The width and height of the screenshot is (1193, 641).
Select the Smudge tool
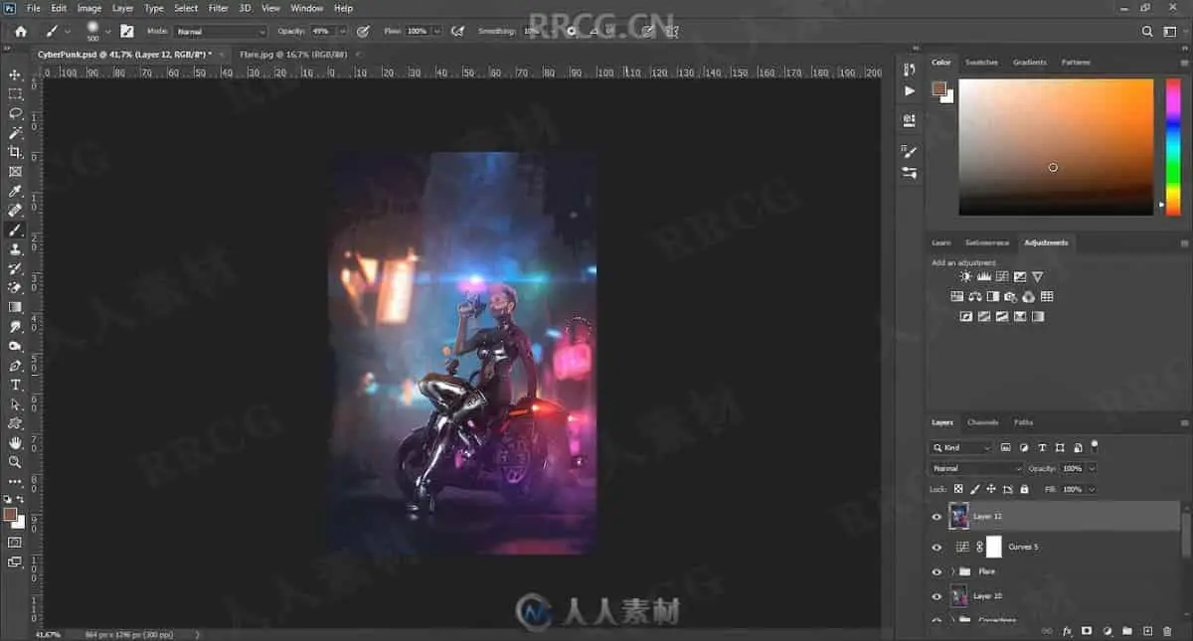[15, 327]
